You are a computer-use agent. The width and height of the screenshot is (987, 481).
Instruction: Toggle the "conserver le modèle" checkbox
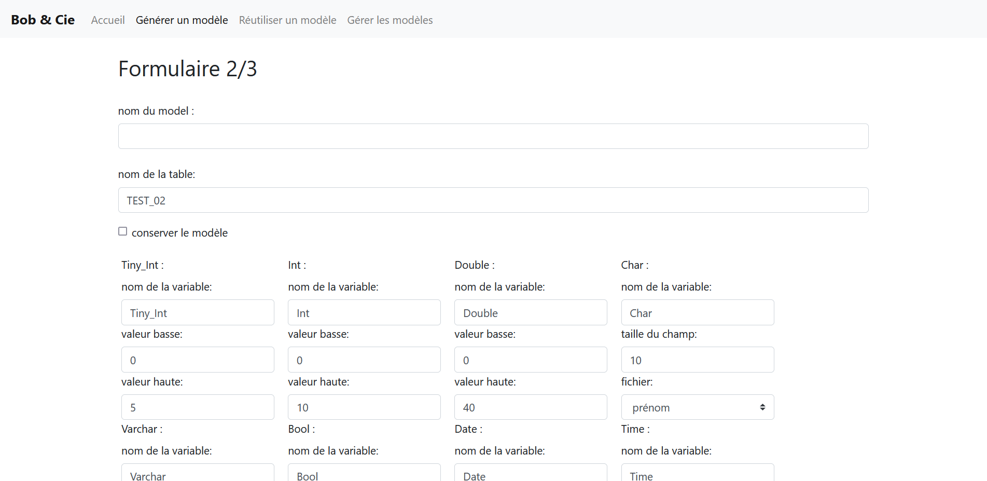[x=122, y=231]
